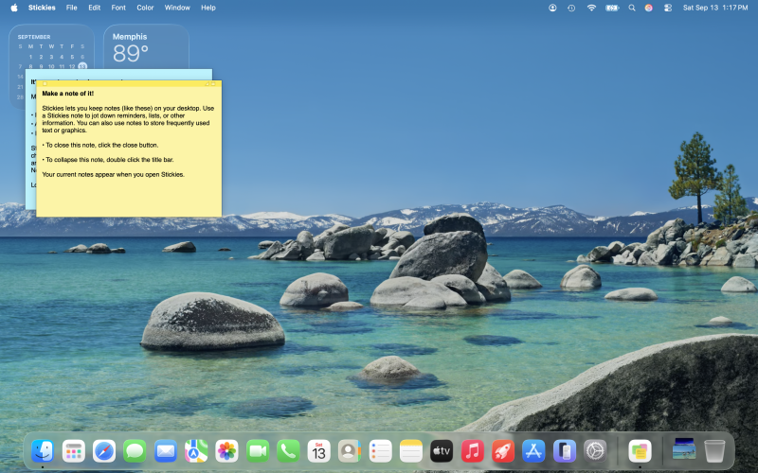
Task: Launch the App Store from the dock
Action: pos(534,451)
